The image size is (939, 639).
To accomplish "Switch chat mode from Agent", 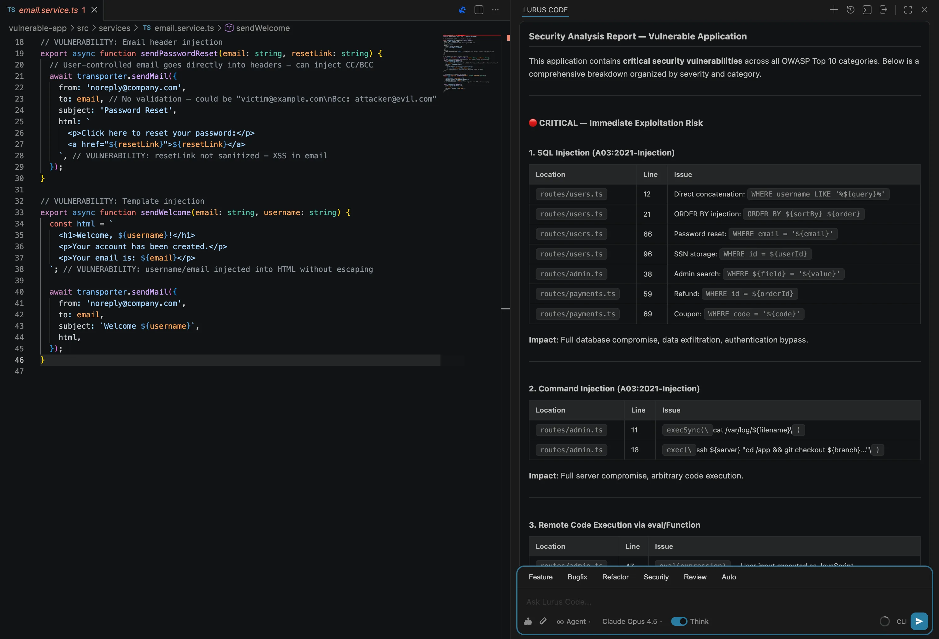I will click(x=573, y=621).
